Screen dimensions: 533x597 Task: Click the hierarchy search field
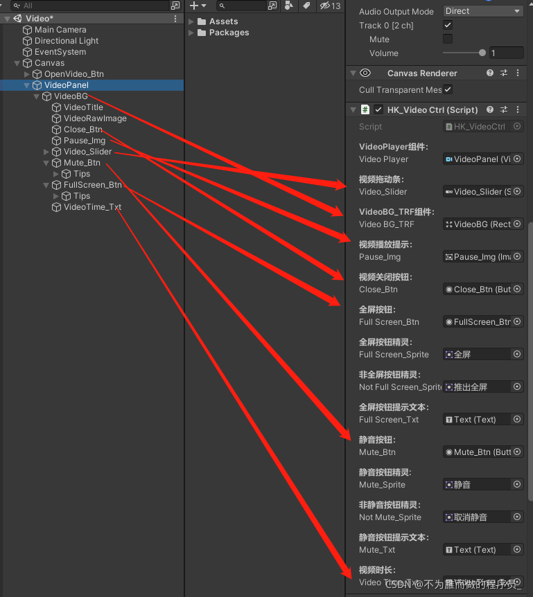pos(89,6)
